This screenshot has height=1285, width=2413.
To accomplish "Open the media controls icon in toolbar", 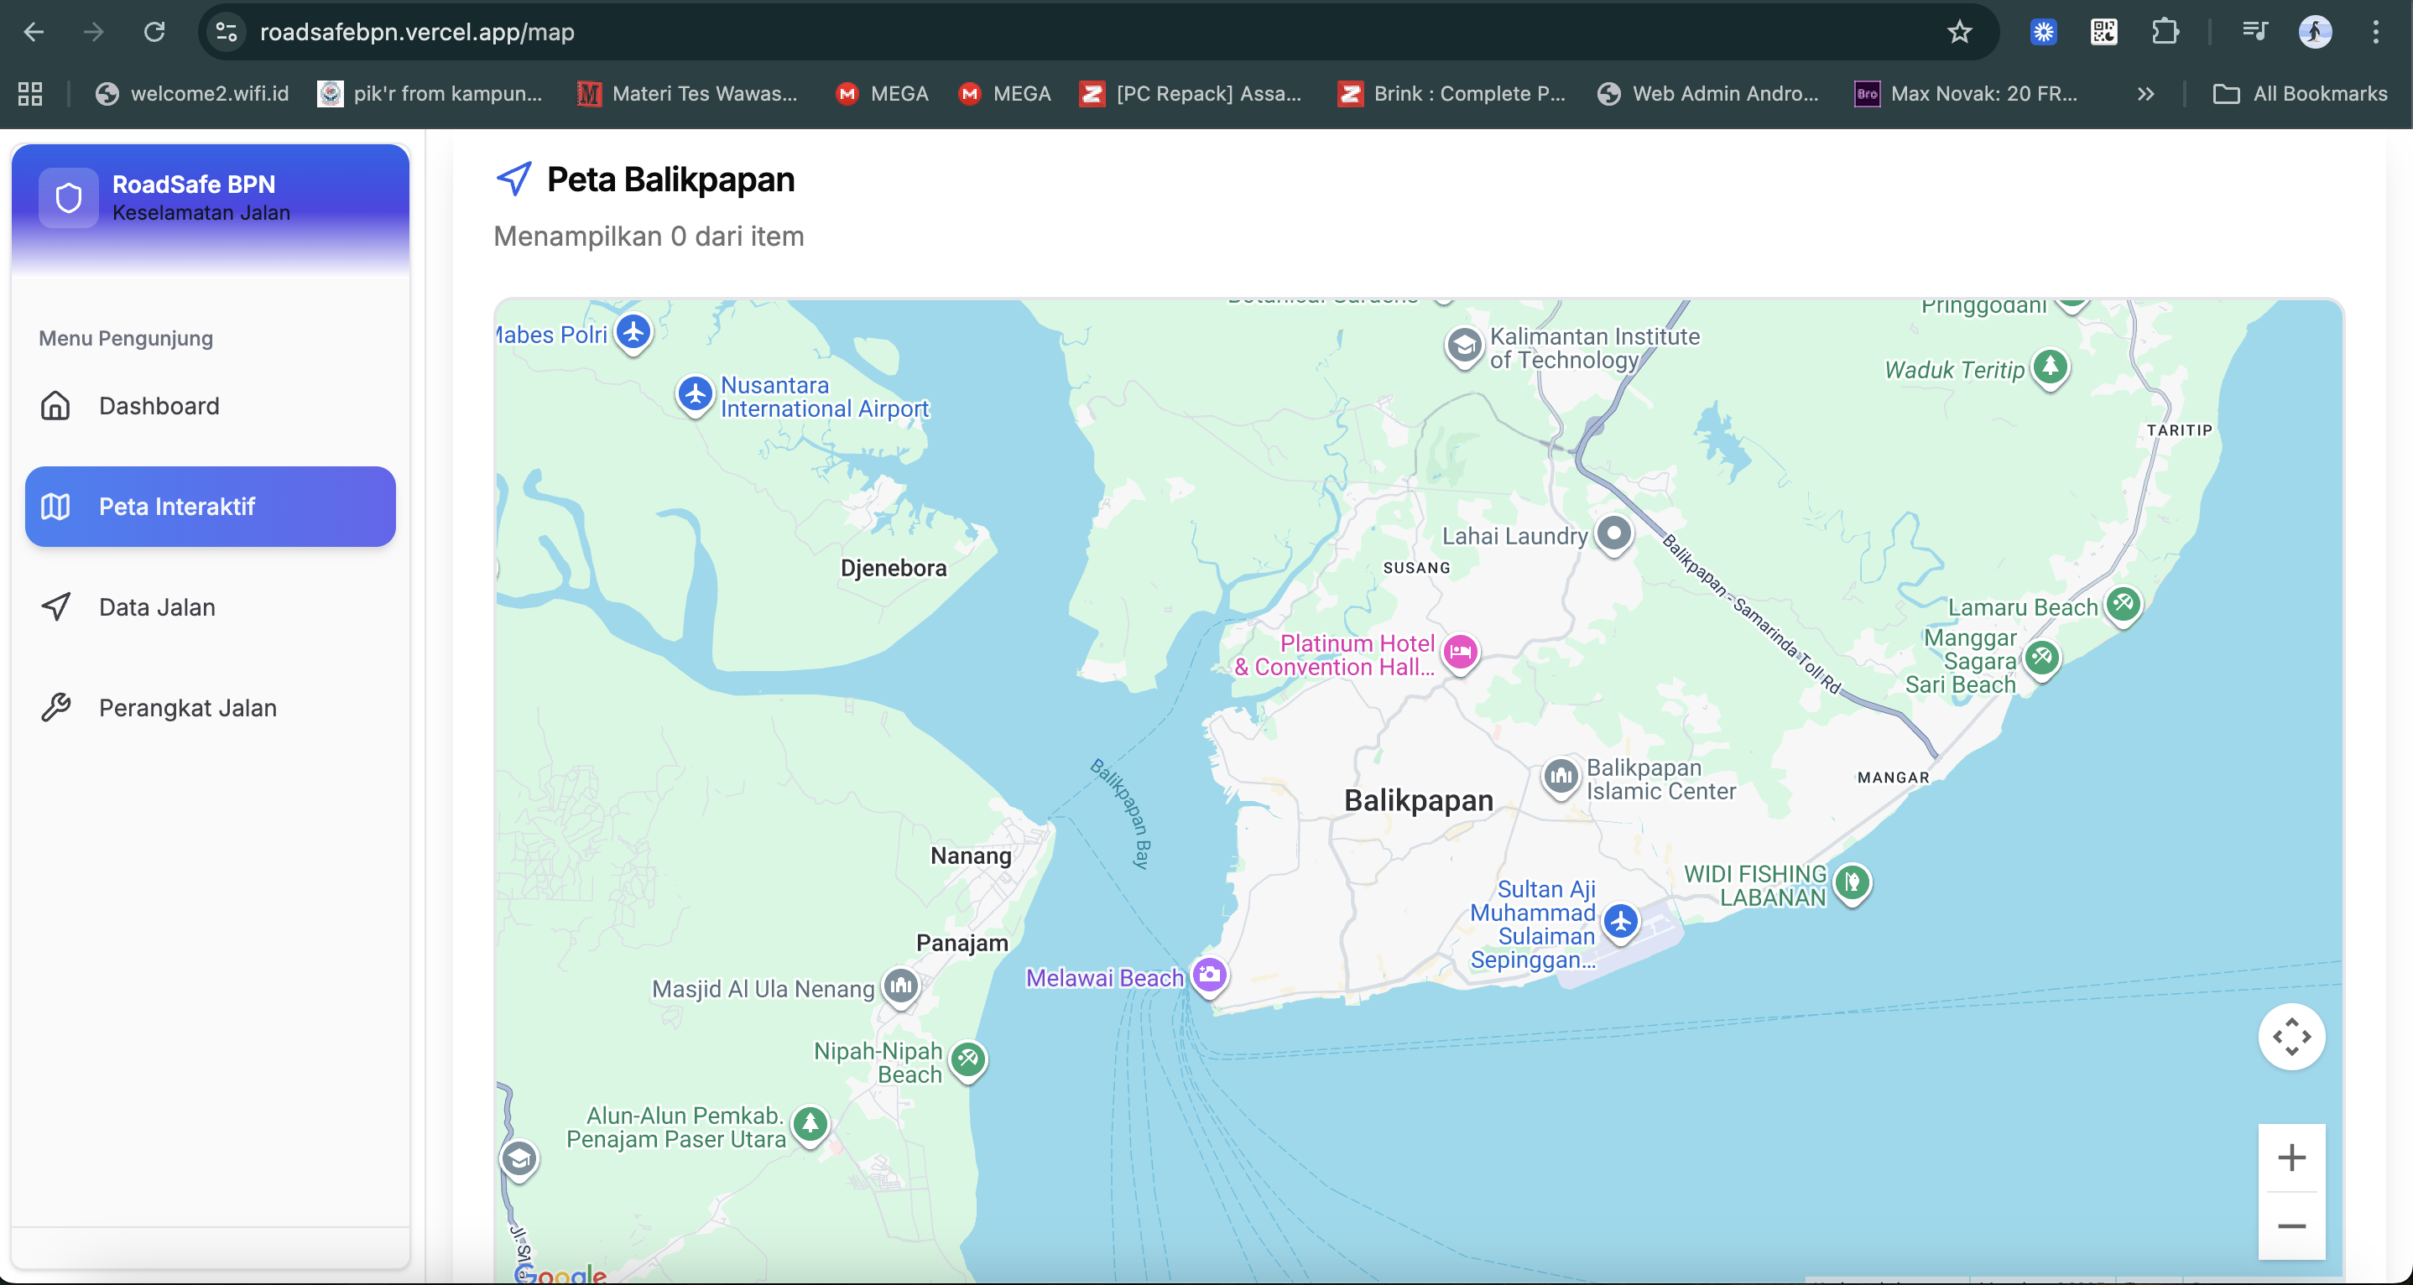I will click(x=2254, y=31).
